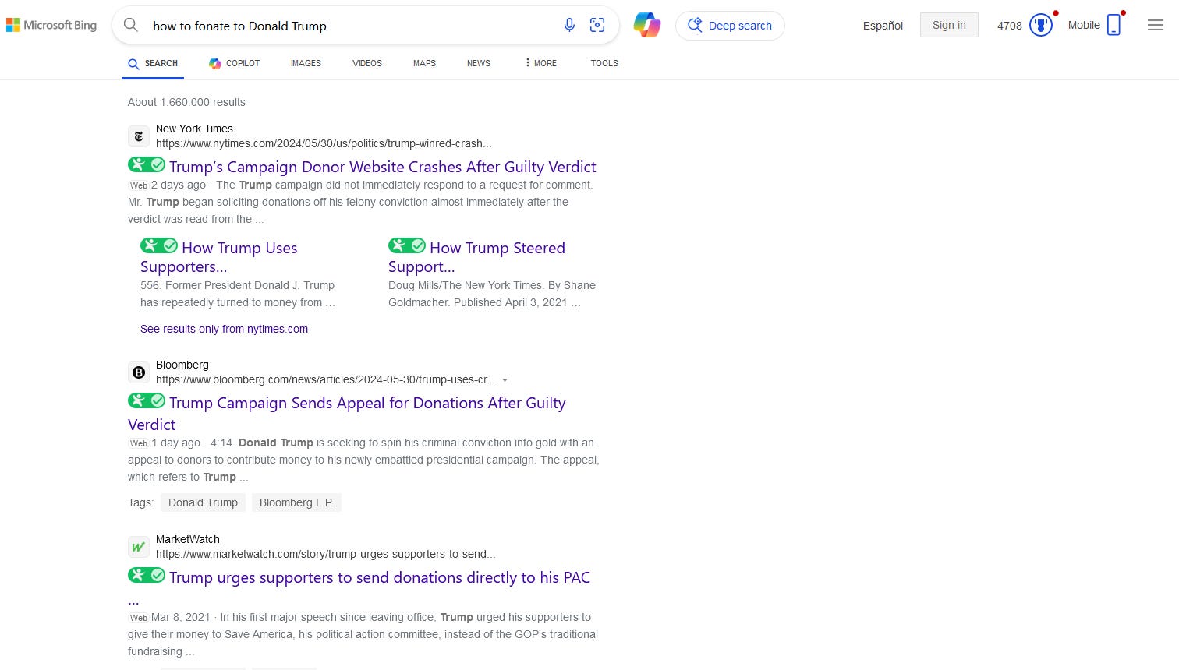
Task: Click the About 1.660.000 results text
Action: tap(186, 102)
